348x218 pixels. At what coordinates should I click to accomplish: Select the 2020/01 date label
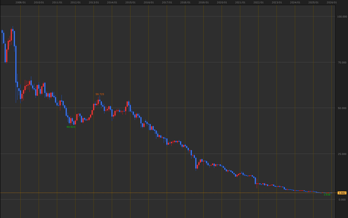click(222, 2)
